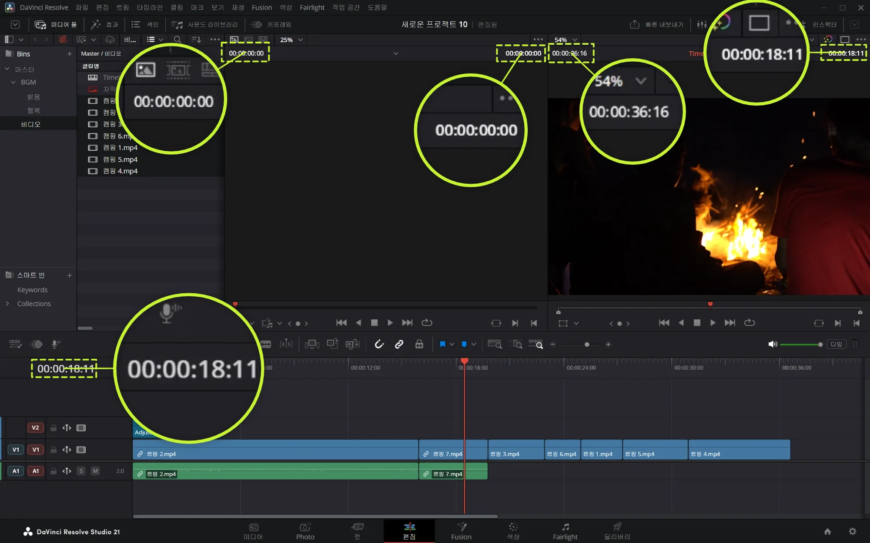
Task: Open the Home project manager icon
Action: click(x=827, y=531)
